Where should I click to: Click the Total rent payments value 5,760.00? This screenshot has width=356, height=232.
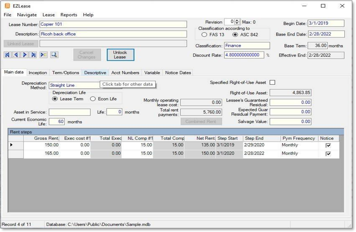pyautogui.click(x=201, y=112)
